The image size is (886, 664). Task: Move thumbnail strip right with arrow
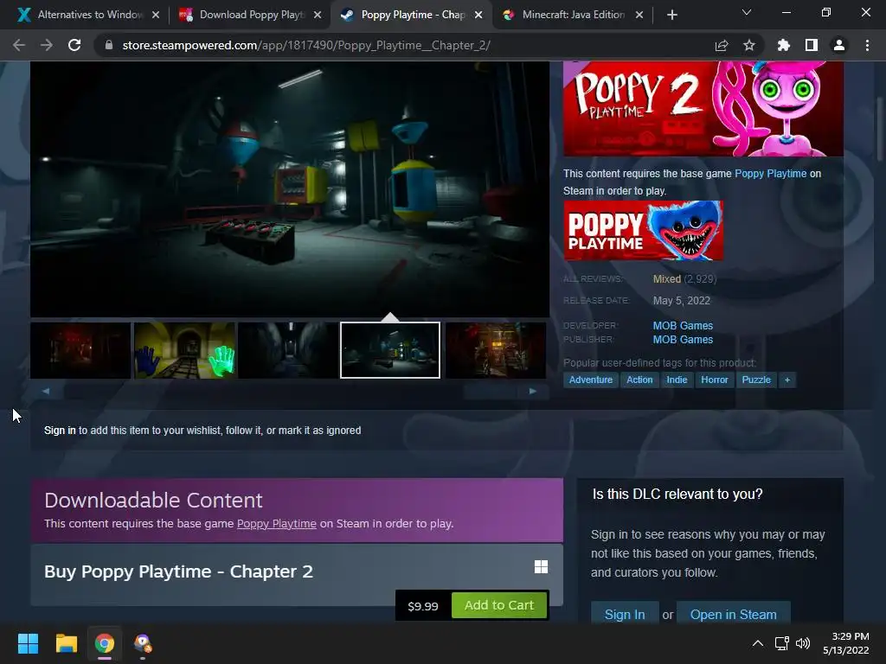click(x=532, y=391)
